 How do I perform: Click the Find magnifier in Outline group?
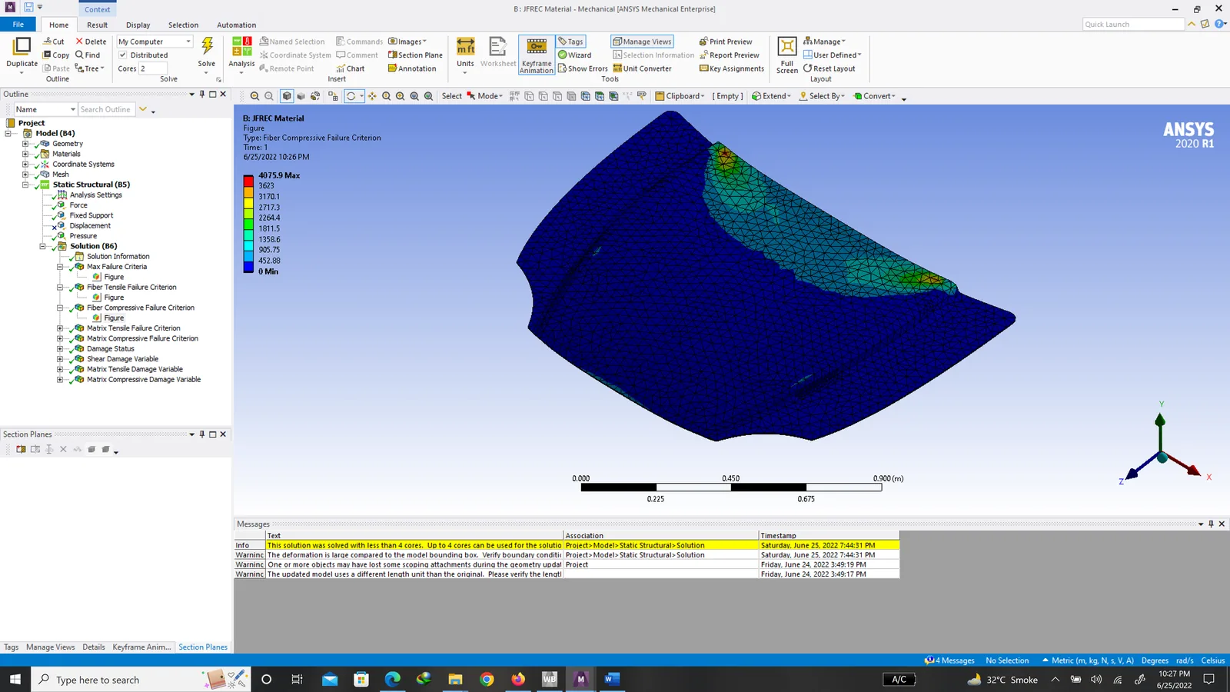[79, 55]
